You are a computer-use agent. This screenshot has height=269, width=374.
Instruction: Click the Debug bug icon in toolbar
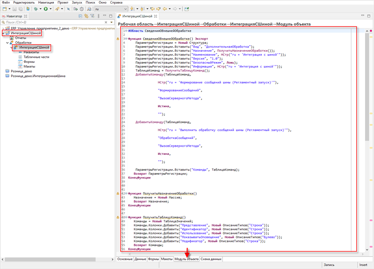36,9
